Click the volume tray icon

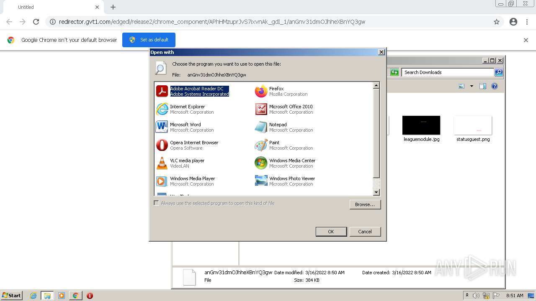(x=476, y=296)
